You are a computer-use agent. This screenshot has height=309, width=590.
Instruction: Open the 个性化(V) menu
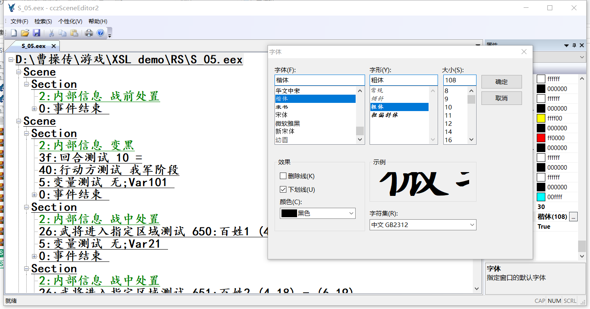(70, 21)
